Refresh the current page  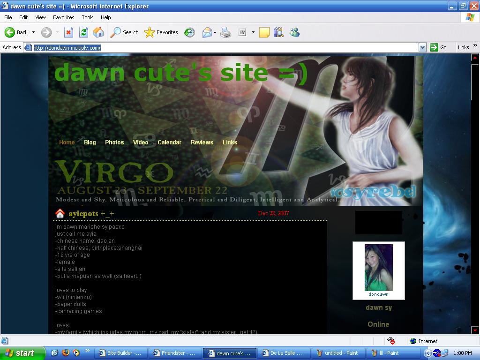[83, 32]
